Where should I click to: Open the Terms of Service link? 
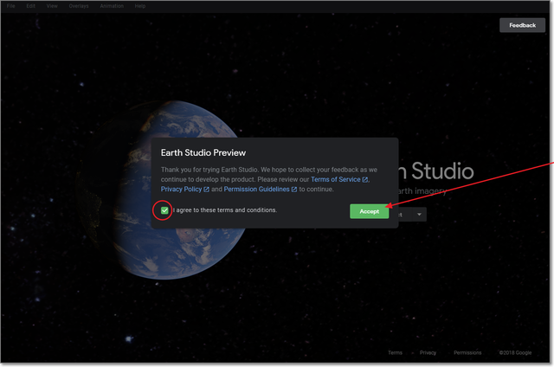click(341, 179)
